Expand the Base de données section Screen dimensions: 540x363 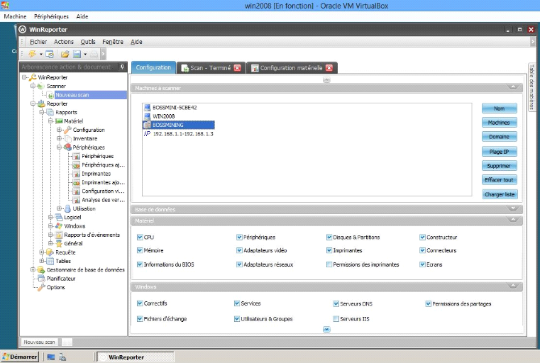point(513,209)
